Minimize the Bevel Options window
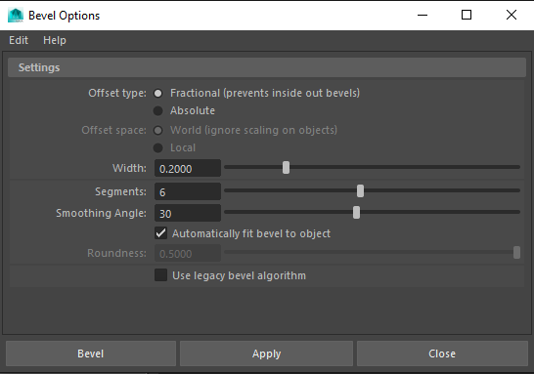The height and width of the screenshot is (374, 534). [423, 15]
